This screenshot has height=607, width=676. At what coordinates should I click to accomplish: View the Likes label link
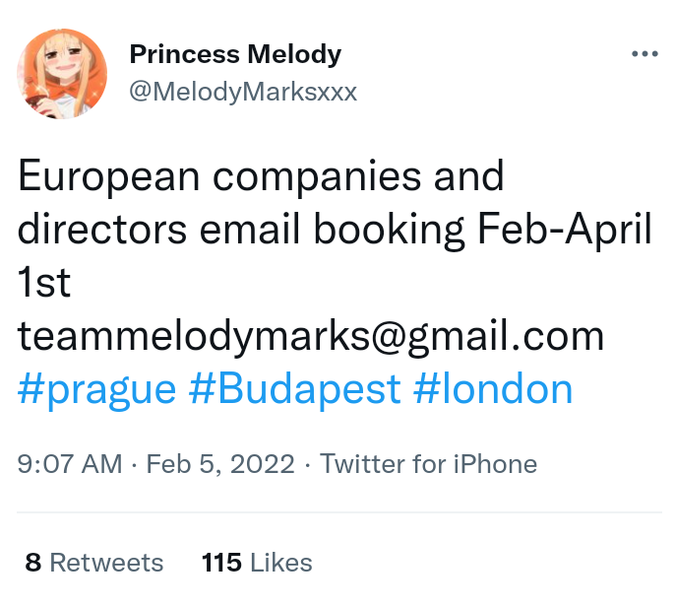[x=280, y=563]
